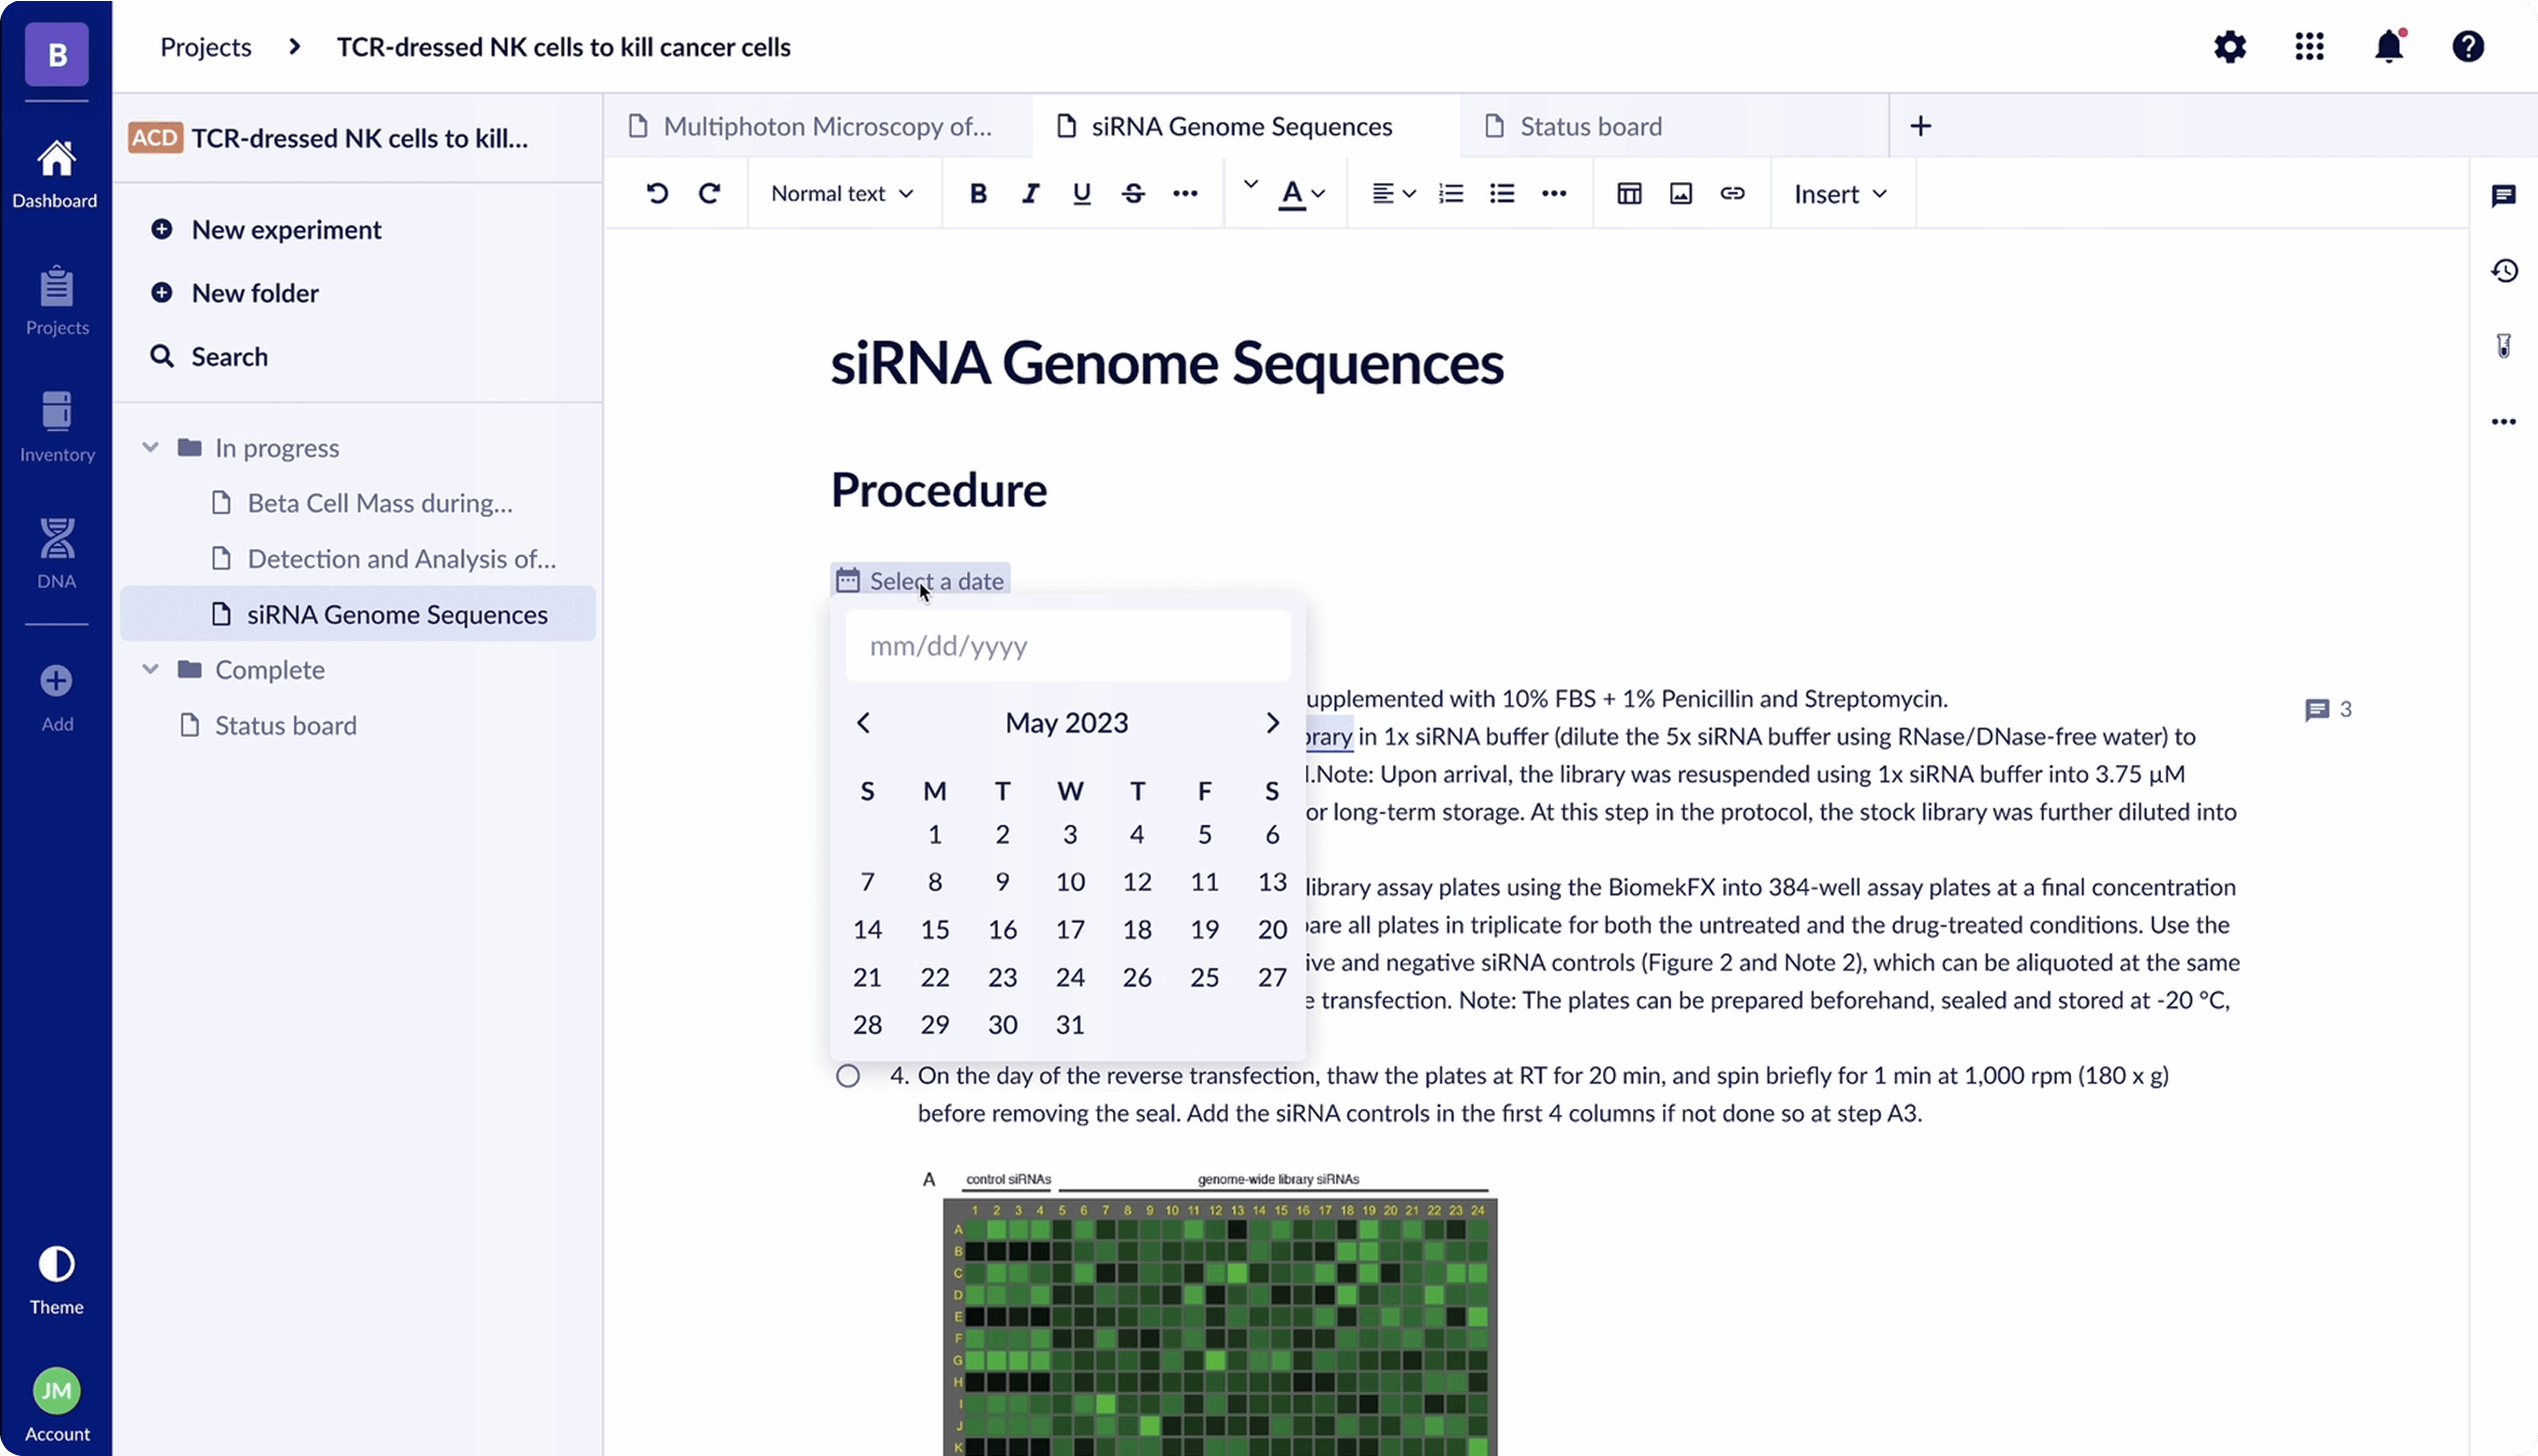This screenshot has width=2538, height=1456.
Task: Select May 17 in the calendar
Action: 1069,929
